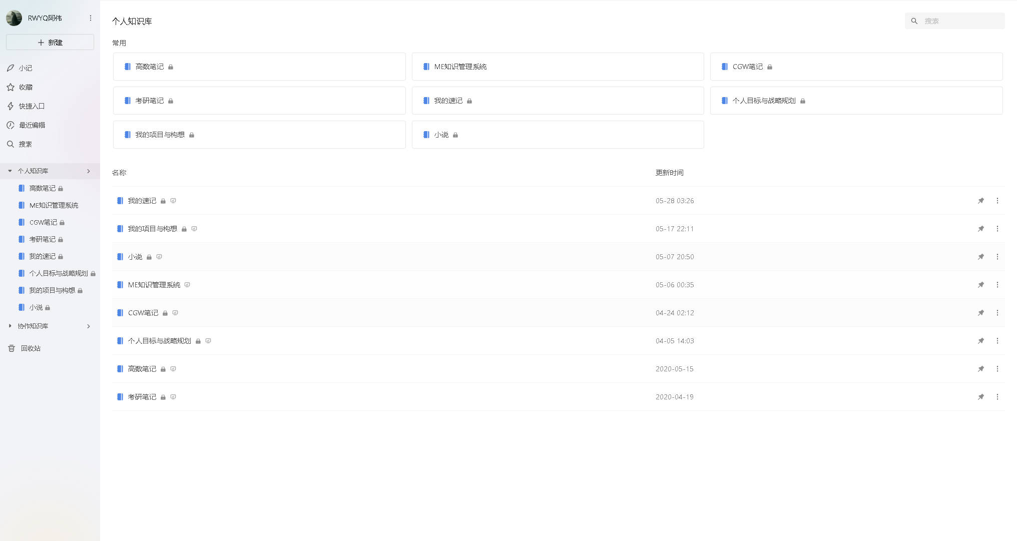
Task: Open user menu dots next to RWYQ阿伟
Action: click(x=91, y=18)
